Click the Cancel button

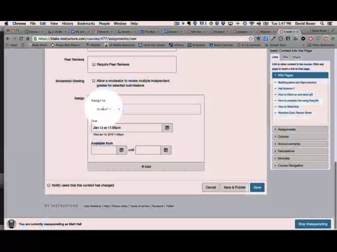pos(211,187)
